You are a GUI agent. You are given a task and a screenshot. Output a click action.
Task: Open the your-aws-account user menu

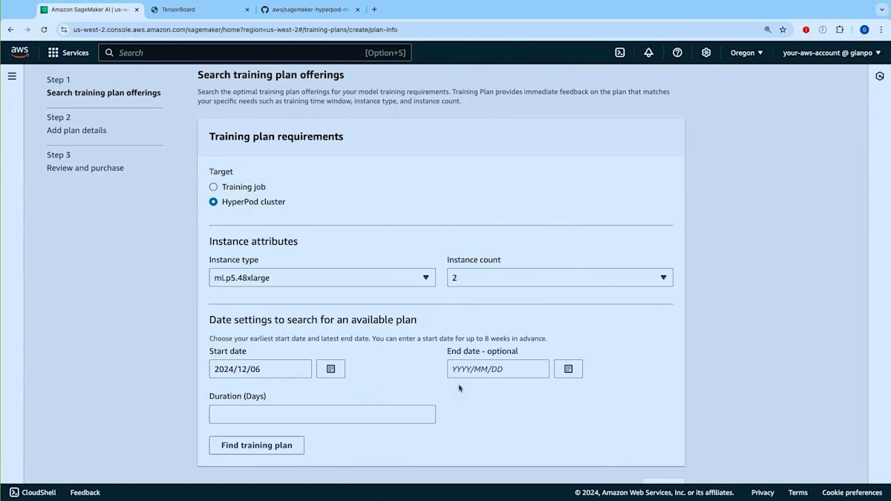click(832, 53)
